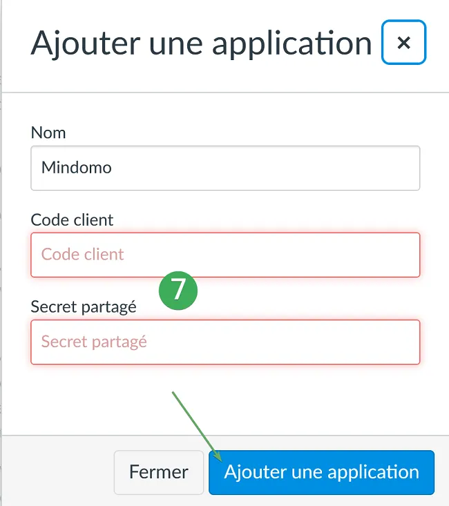Click the Fermer button
449x506 pixels.
pos(159,472)
